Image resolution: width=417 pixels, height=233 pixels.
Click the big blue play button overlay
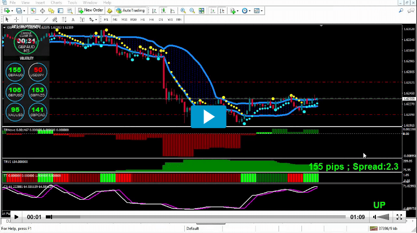coord(208,117)
